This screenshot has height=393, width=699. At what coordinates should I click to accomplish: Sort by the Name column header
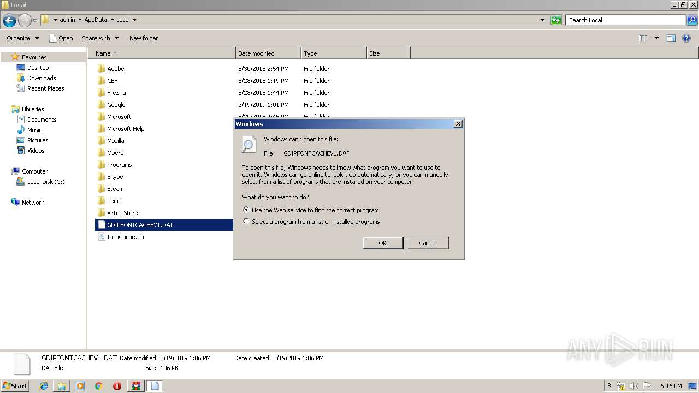tap(162, 53)
